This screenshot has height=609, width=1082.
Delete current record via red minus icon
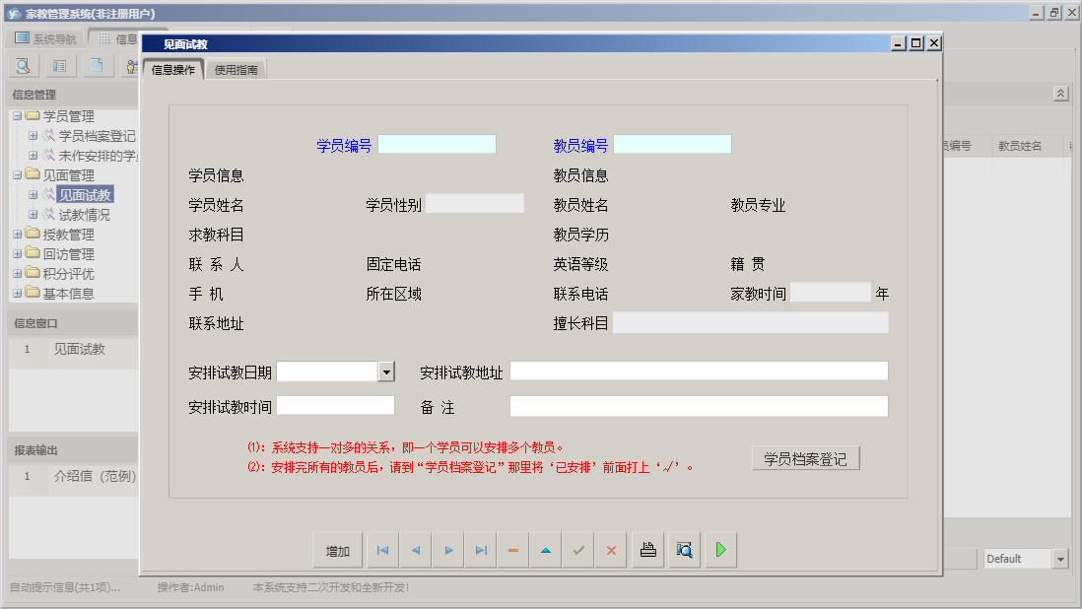512,550
